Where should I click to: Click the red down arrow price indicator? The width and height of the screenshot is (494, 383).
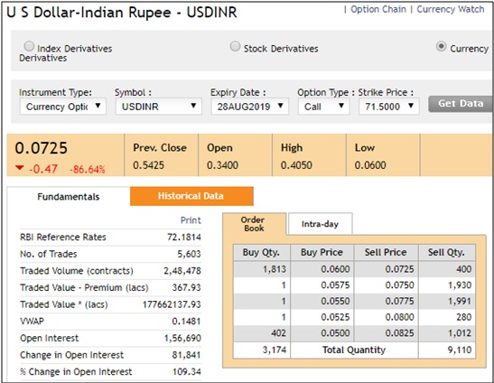coord(20,168)
